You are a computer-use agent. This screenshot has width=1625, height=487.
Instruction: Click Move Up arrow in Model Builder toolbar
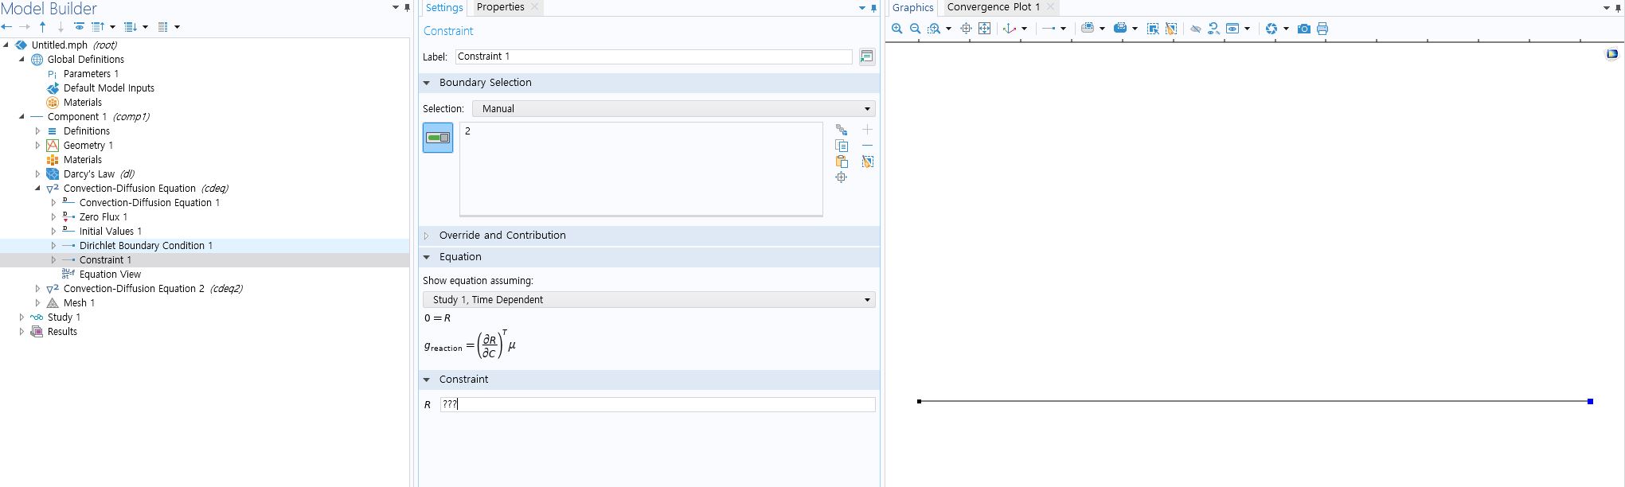point(42,27)
